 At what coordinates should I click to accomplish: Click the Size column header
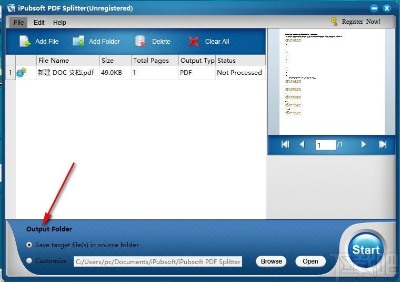[115, 60]
